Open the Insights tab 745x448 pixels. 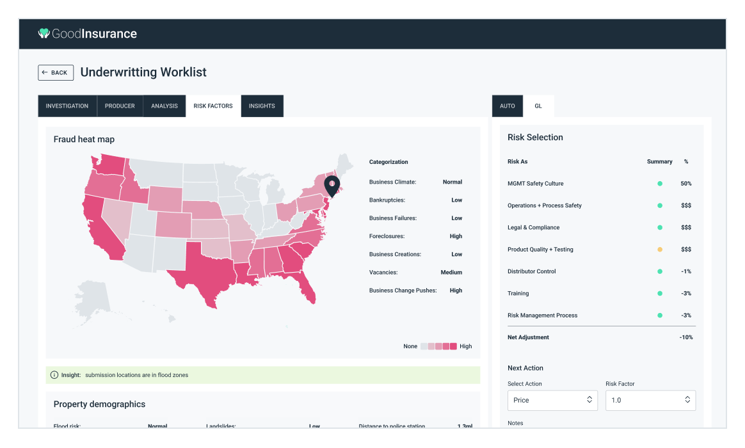pos(262,106)
